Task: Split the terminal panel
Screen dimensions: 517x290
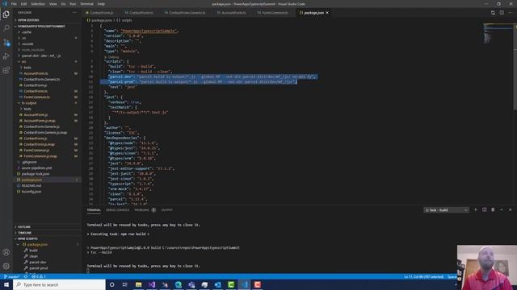Action: point(485,209)
